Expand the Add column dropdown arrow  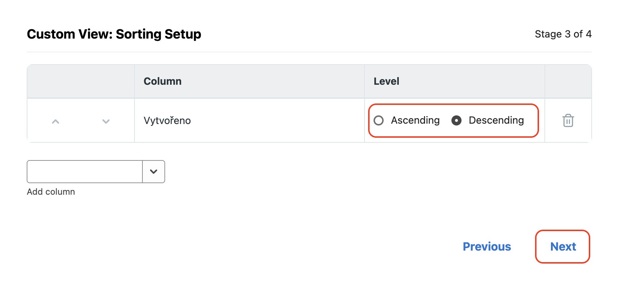click(154, 172)
